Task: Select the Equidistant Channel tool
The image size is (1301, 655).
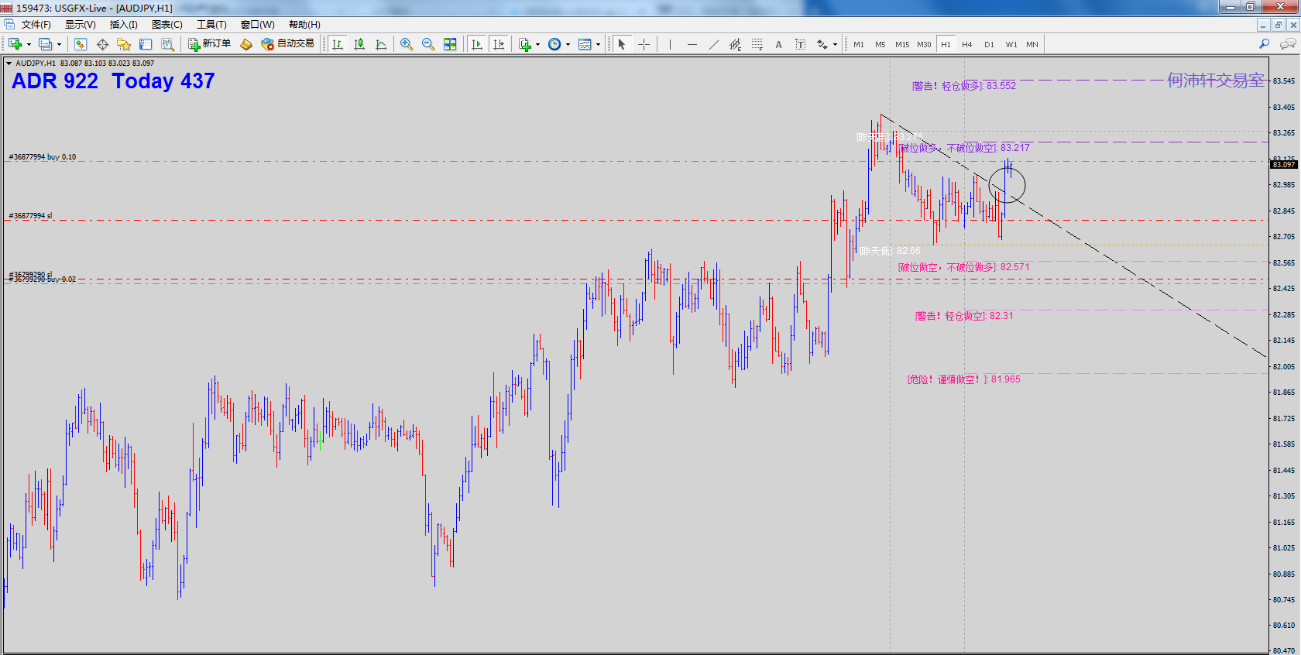Action: pyautogui.click(x=735, y=44)
